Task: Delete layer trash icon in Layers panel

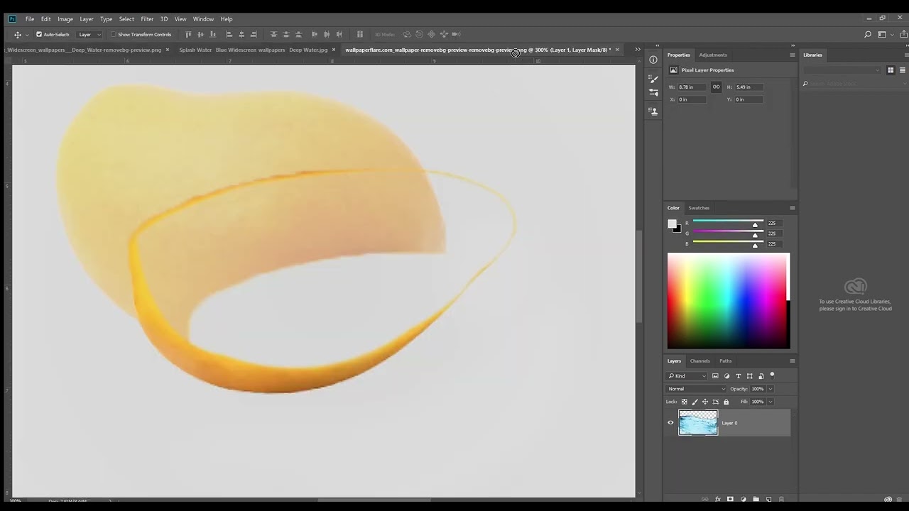Action: (781, 499)
